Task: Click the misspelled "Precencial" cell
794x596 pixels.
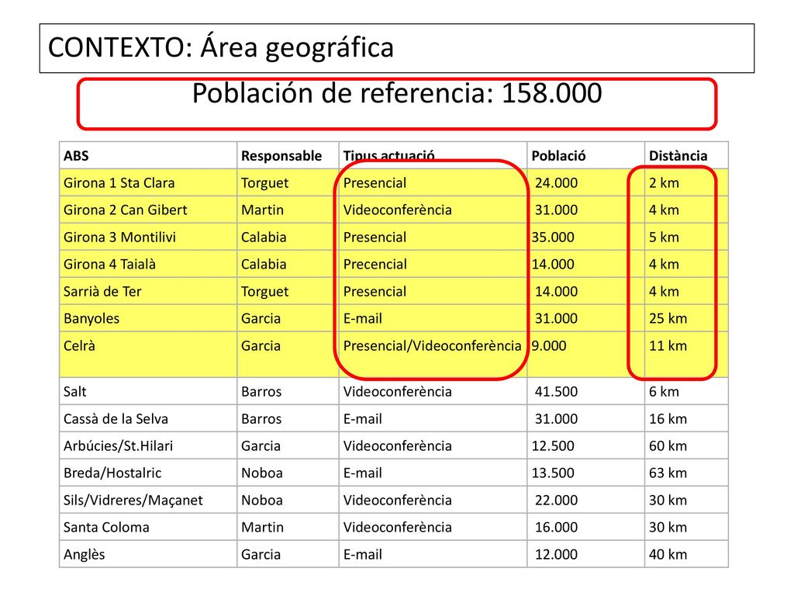Action: pyautogui.click(x=375, y=264)
